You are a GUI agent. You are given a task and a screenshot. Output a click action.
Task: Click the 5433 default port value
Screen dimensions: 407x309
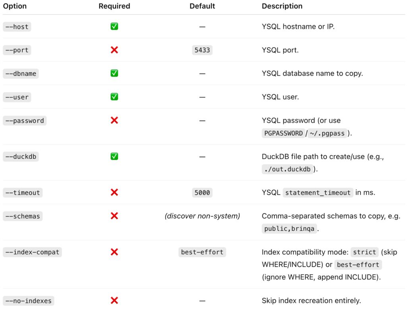pos(202,50)
